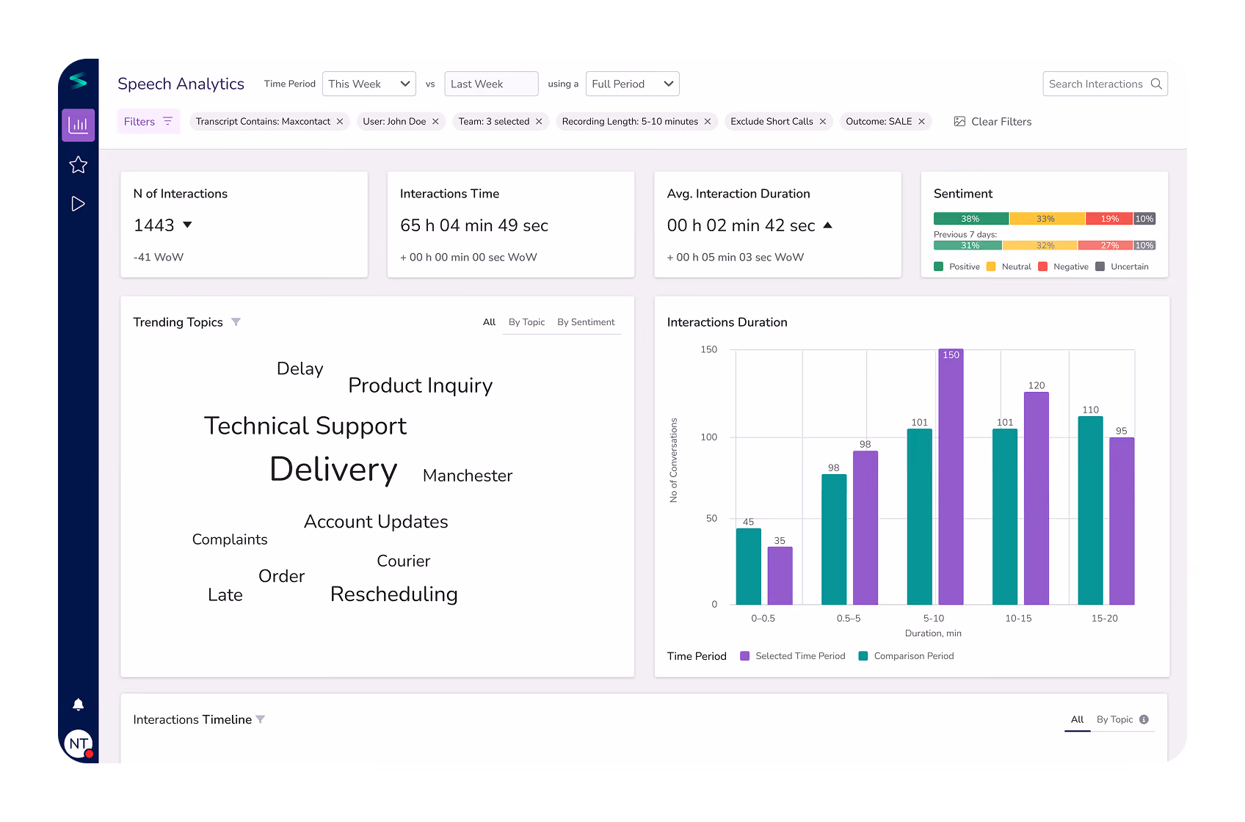The height and width of the screenshot is (822, 1245).
Task: Click the Negative legend swatch
Action: 1042,267
